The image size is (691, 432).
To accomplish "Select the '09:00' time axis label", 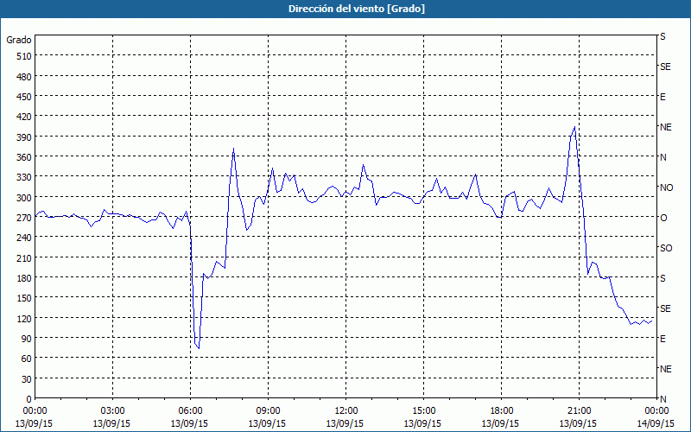I will click(x=268, y=411).
